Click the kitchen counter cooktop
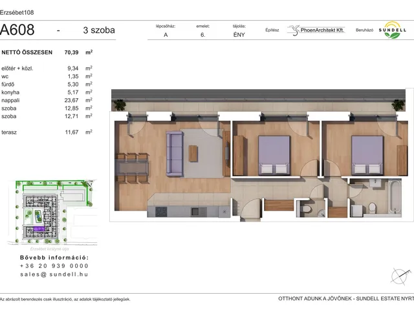The image size is (414, 310). pos(160,211)
